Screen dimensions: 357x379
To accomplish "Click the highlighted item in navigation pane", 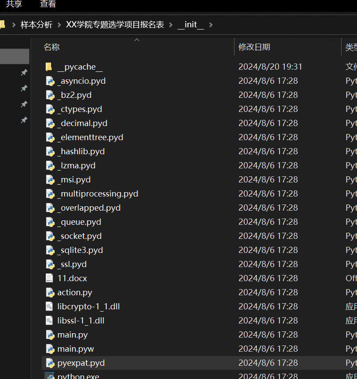I will tap(15, 56).
